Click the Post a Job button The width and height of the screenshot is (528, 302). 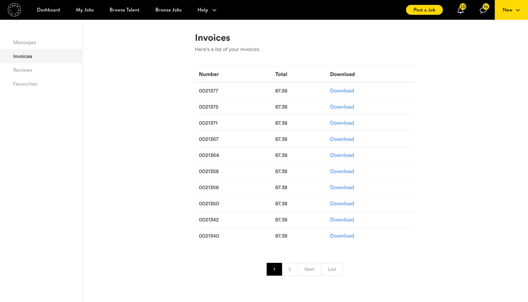tap(424, 10)
